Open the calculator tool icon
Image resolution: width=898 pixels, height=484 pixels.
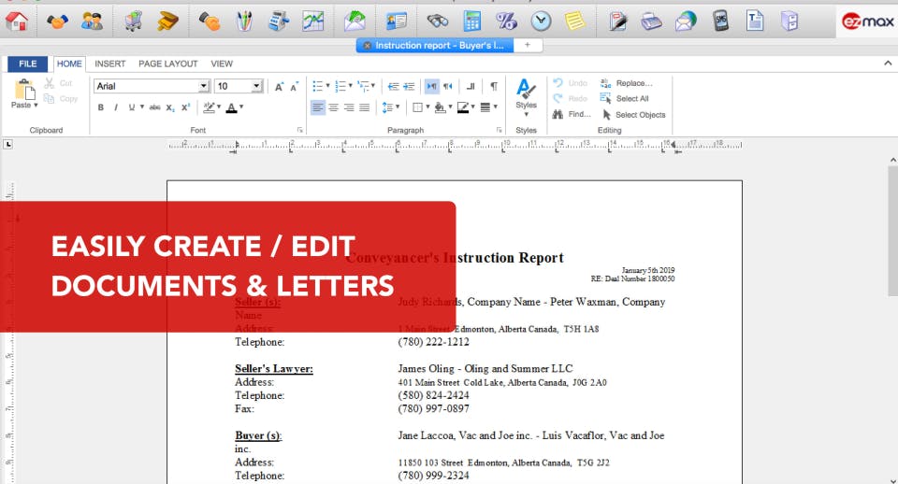pos(472,20)
